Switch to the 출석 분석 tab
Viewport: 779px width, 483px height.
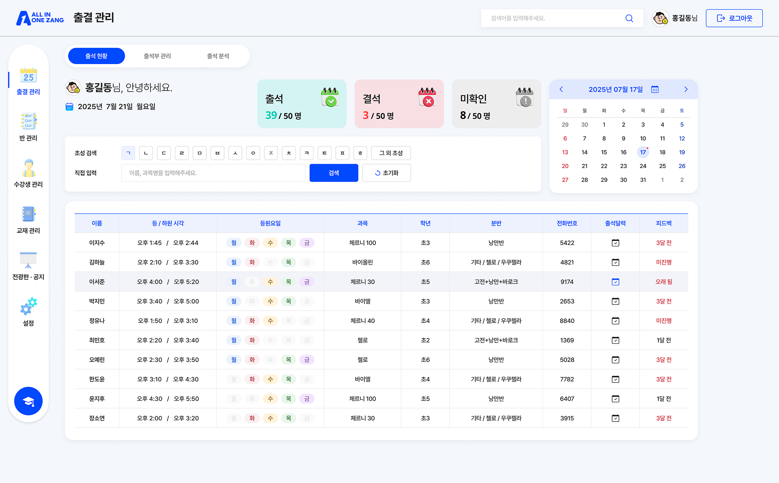pyautogui.click(x=218, y=56)
